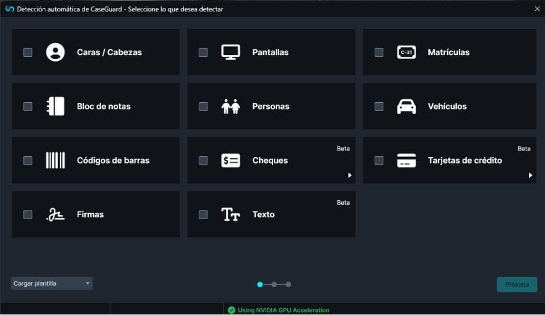Expand Tarjetas de crédito options arrow

[x=530, y=175]
